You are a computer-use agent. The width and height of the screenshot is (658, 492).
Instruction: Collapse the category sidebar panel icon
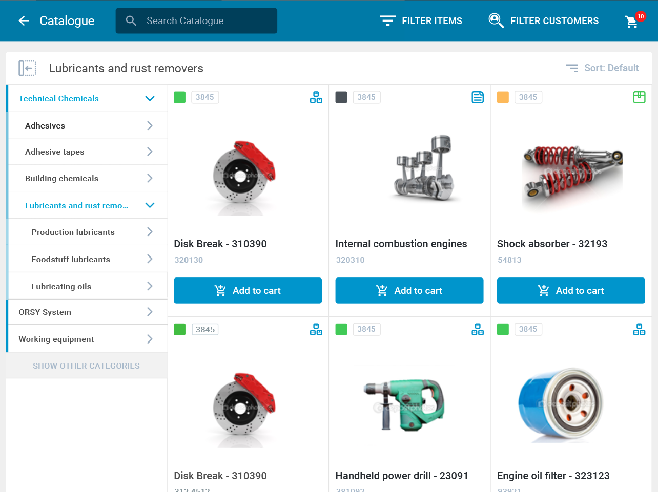(x=27, y=68)
